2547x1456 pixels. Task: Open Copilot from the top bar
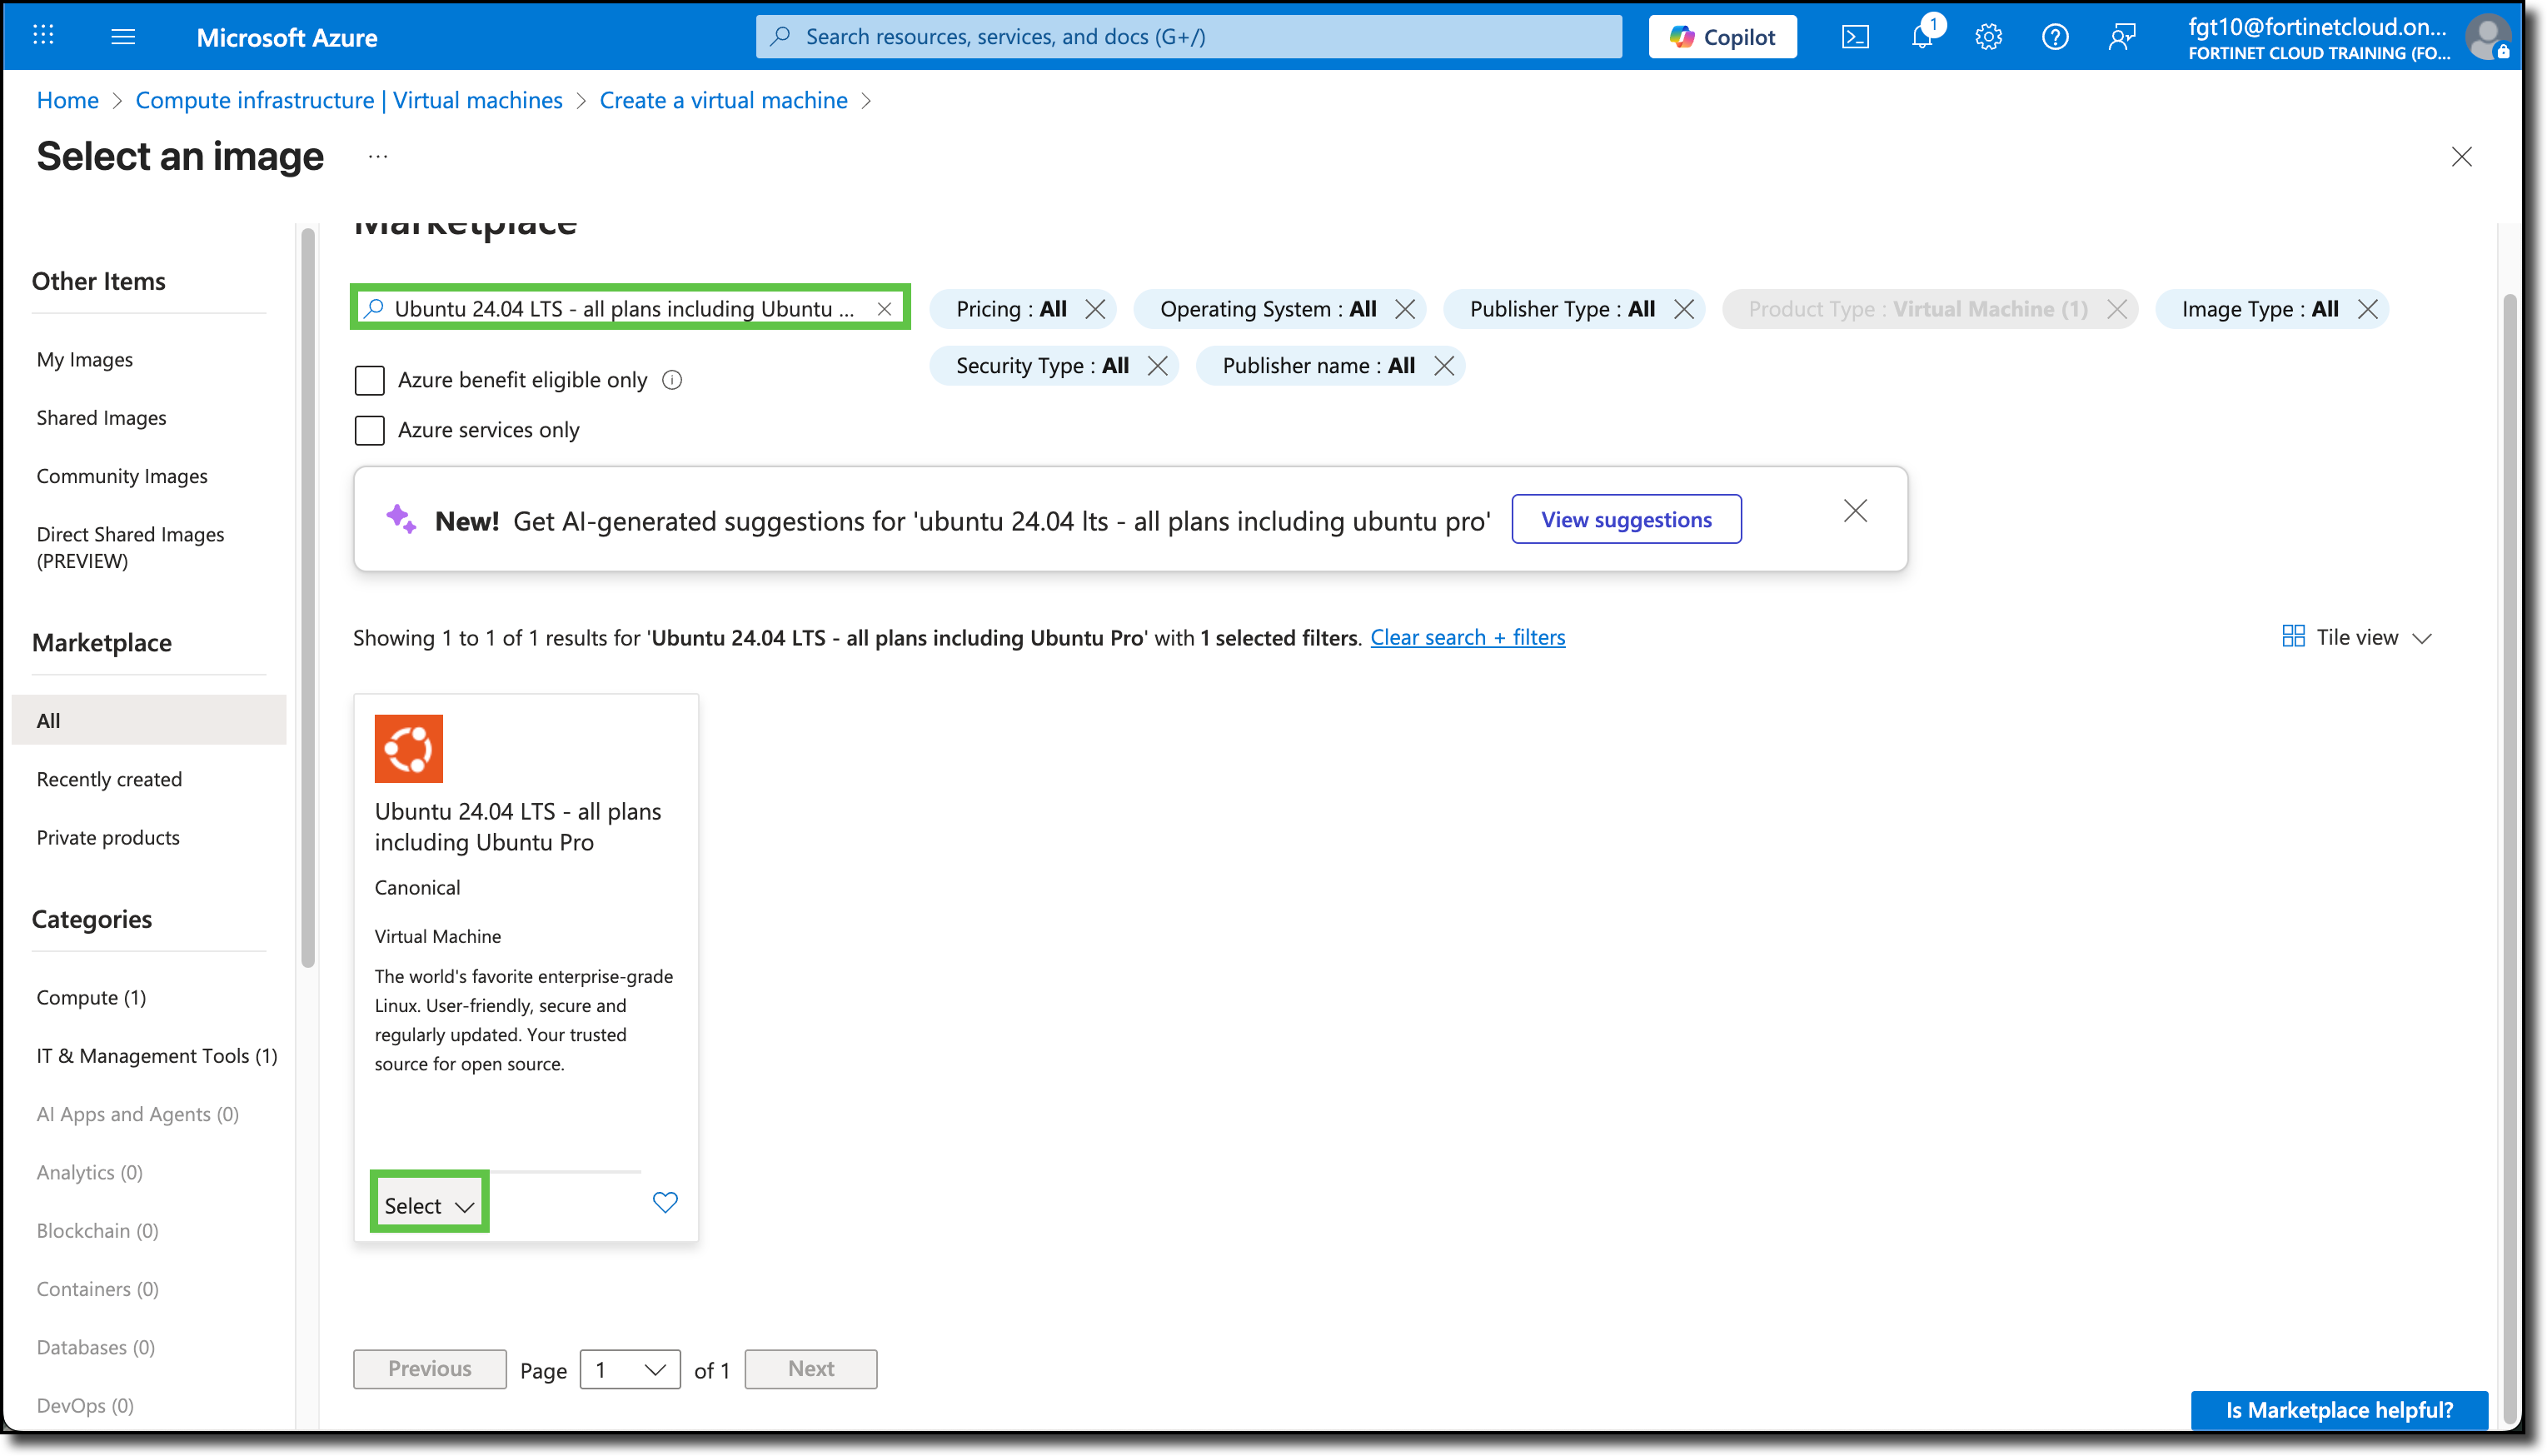click(x=1722, y=36)
